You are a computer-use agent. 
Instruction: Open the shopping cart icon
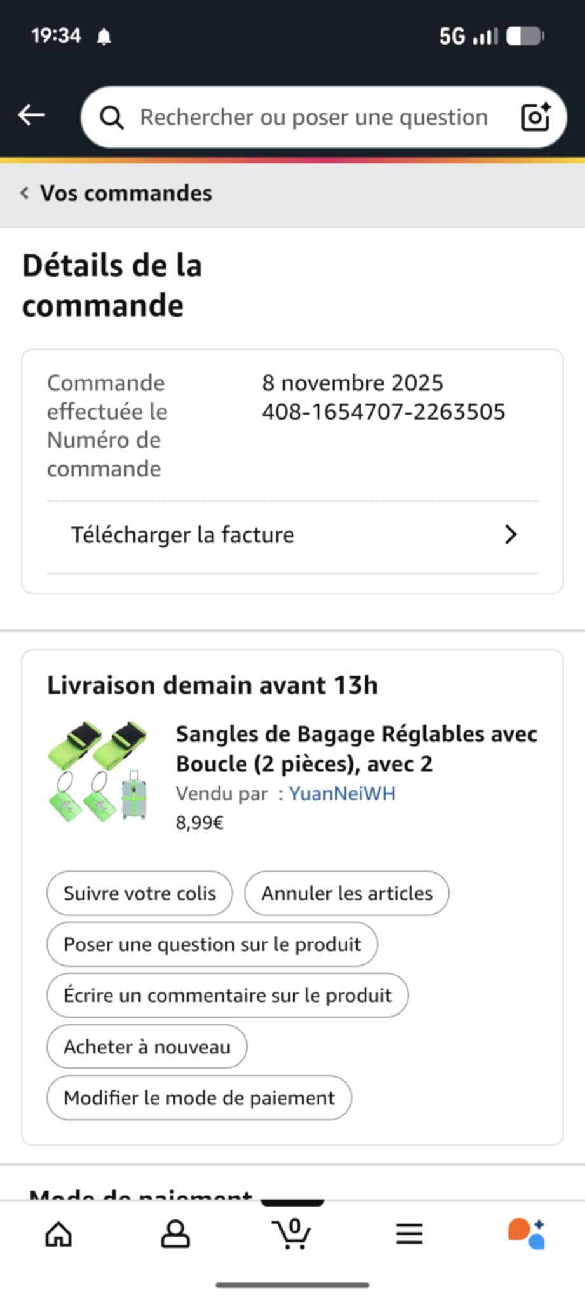292,1233
